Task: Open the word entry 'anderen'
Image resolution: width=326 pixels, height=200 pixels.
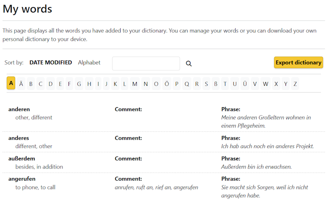Action: point(19,110)
